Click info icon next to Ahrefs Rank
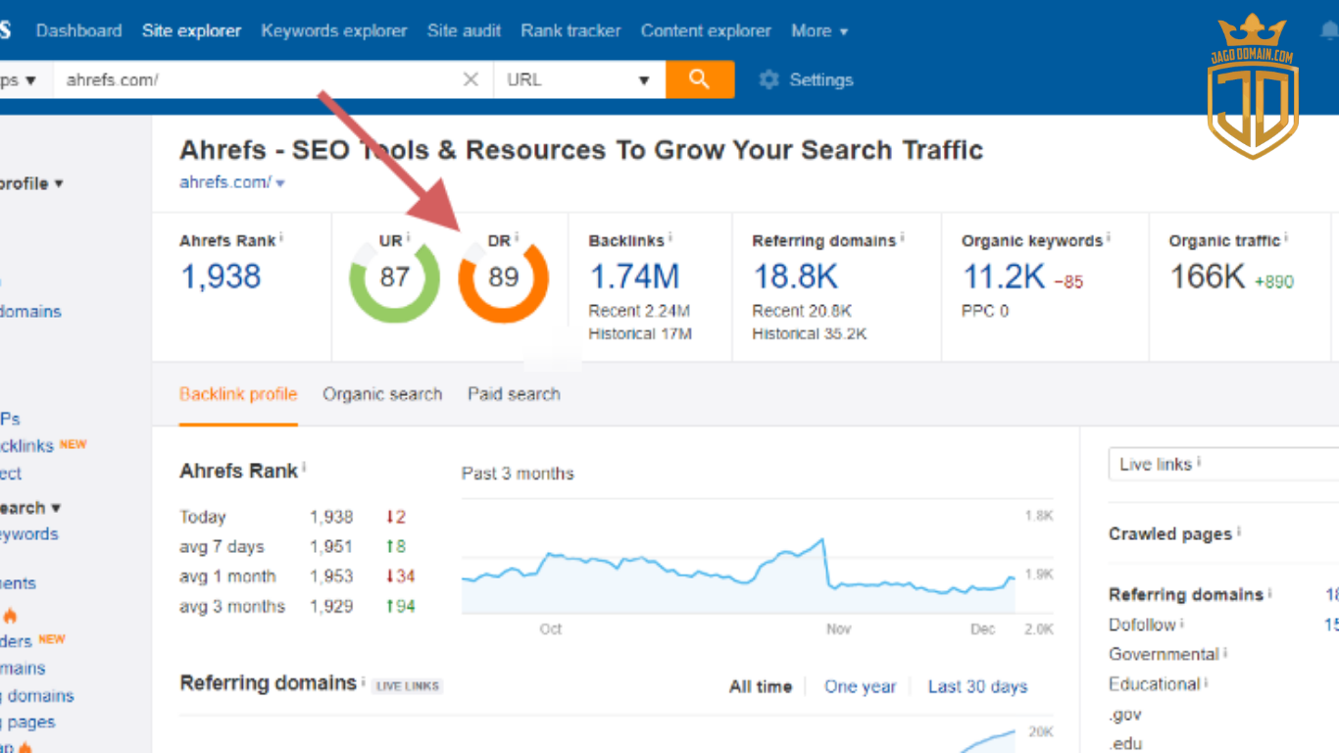Screen dimensions: 1339x753 click(x=281, y=238)
